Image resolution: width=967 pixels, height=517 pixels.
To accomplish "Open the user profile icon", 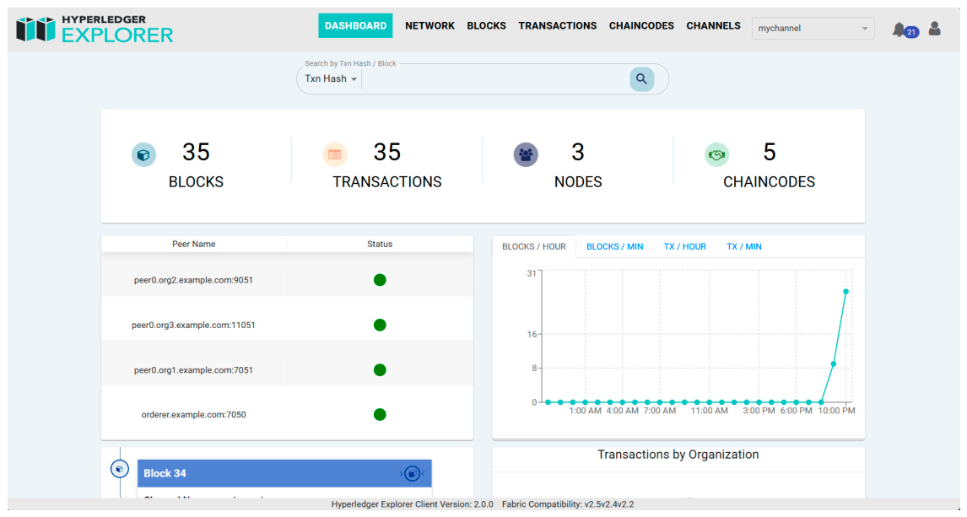I will (x=934, y=29).
